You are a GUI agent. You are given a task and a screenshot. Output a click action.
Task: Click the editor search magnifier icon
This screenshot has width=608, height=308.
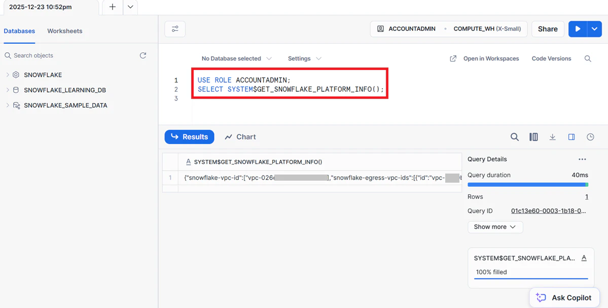coord(588,58)
